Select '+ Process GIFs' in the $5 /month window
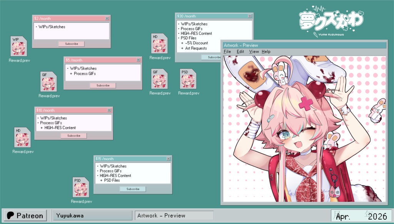The height and width of the screenshot is (224, 394). point(83,74)
